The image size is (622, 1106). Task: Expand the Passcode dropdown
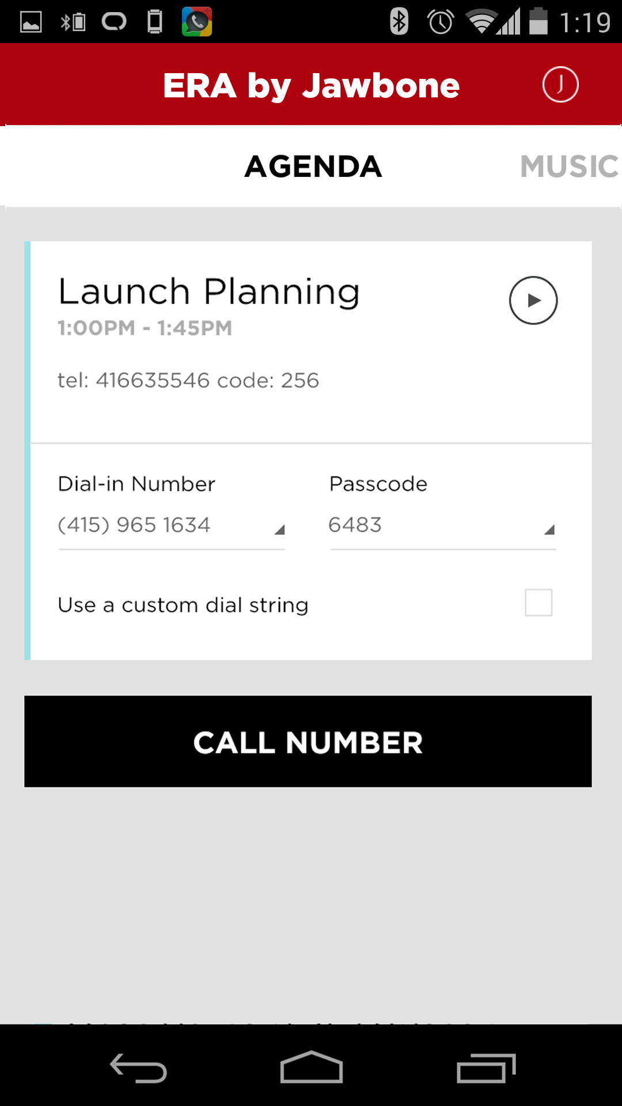443,525
